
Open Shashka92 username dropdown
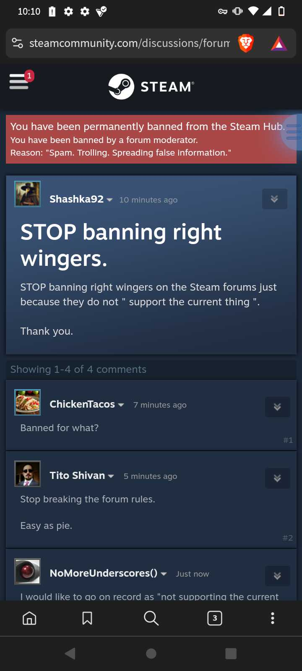click(x=109, y=200)
